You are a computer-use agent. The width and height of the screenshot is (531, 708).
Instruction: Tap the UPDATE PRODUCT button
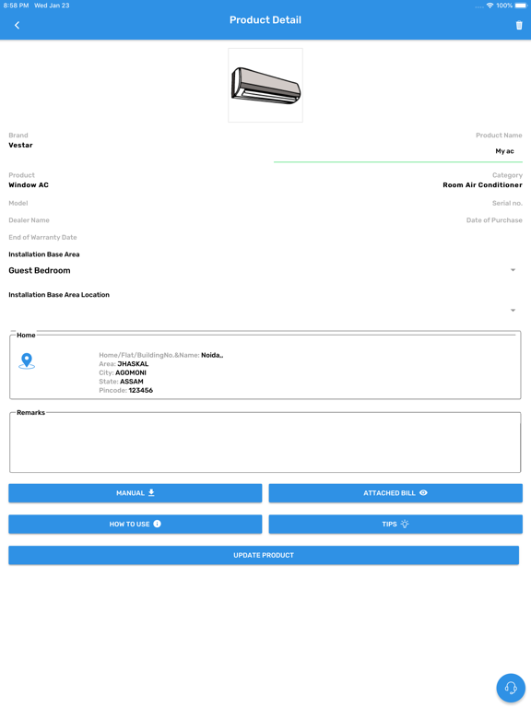(x=264, y=555)
